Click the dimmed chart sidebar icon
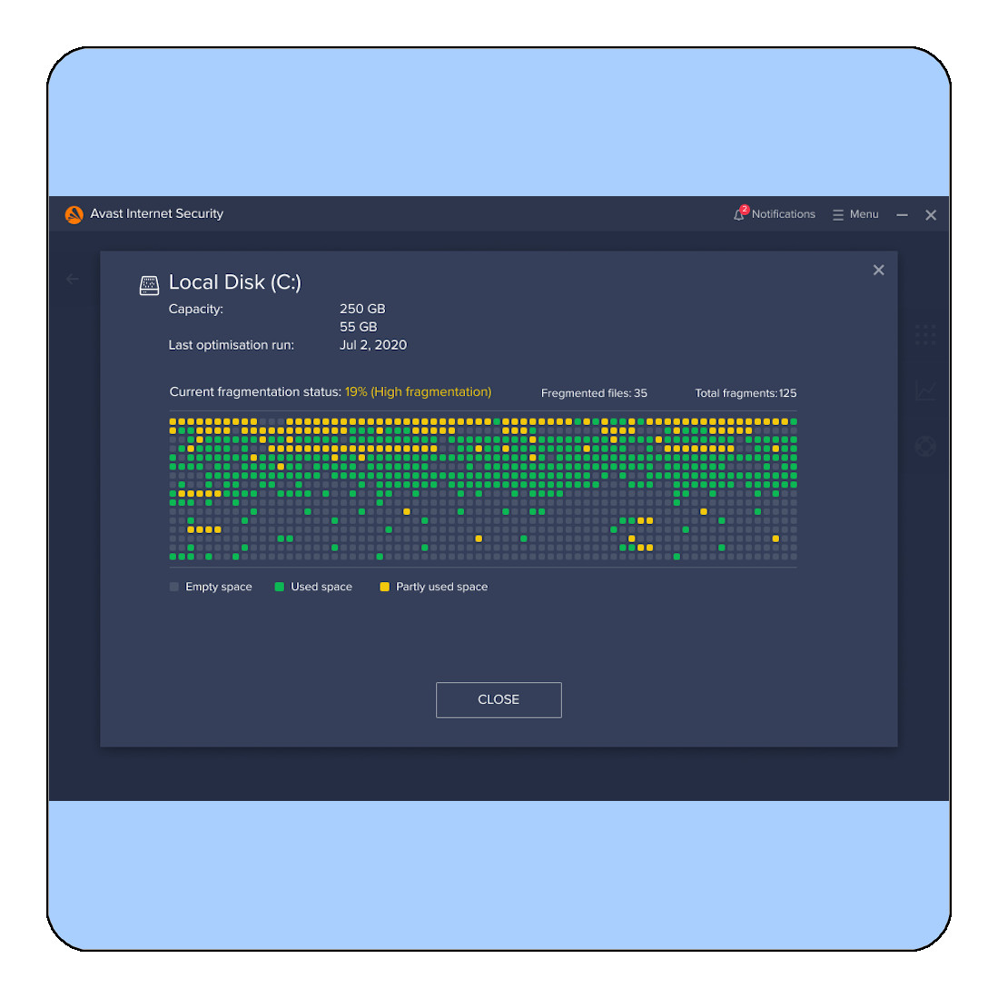998x998 pixels. [925, 390]
